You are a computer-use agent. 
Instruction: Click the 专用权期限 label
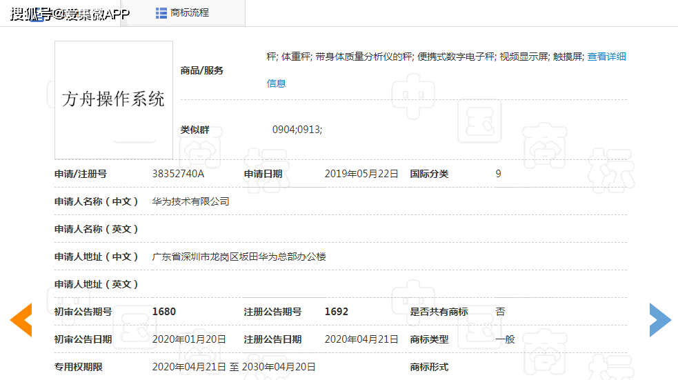[78, 367]
